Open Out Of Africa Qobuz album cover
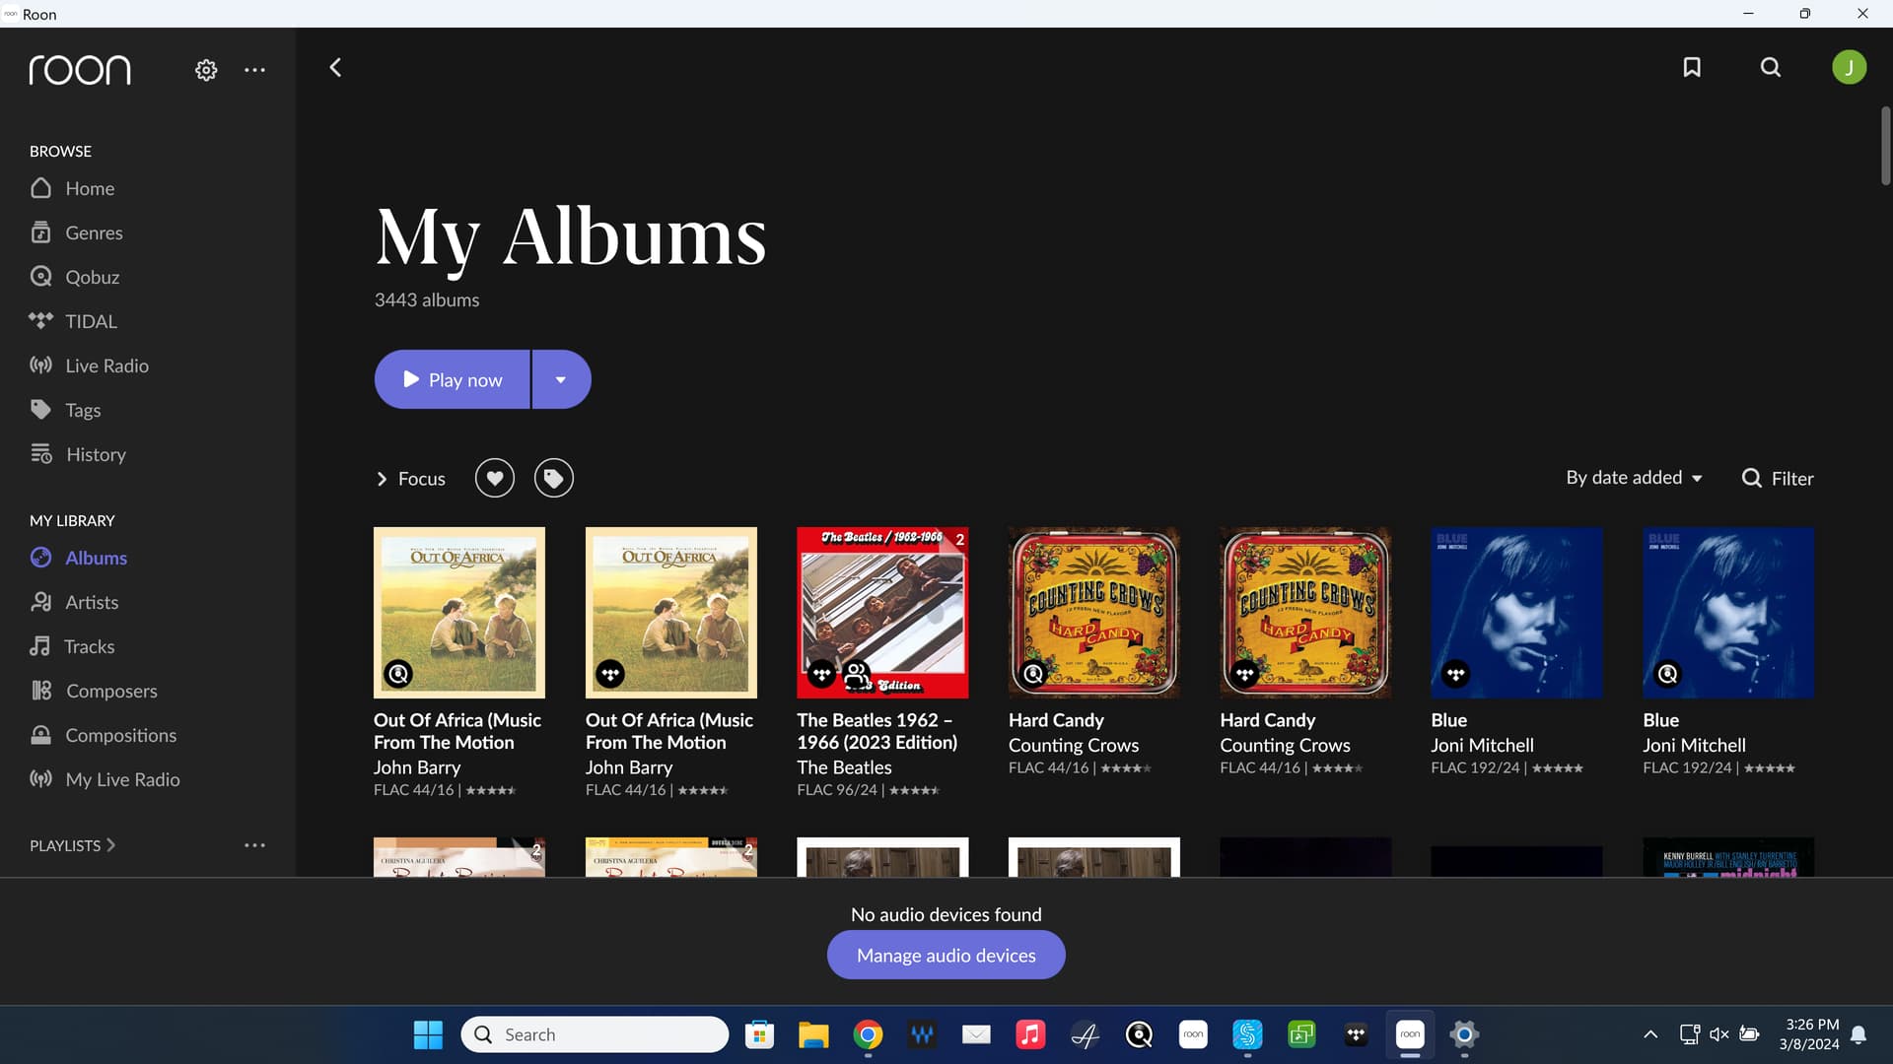This screenshot has height=1064, width=1893. (x=459, y=612)
